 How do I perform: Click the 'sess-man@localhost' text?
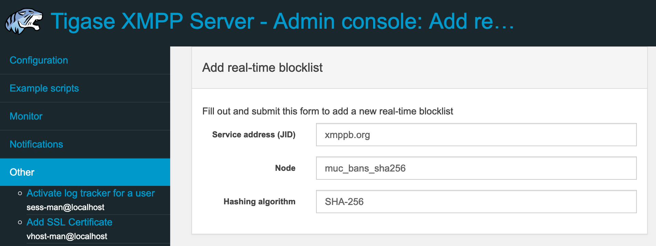65,207
